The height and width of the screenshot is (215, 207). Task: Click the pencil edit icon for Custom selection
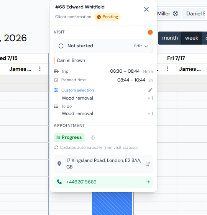coord(150,90)
